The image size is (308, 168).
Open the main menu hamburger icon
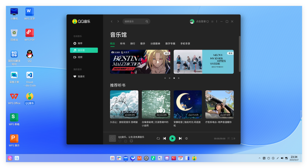(212, 22)
